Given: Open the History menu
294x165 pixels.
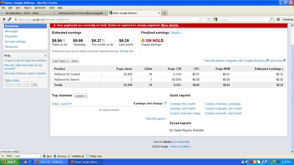Looking at the screenshot, I should coord(28,8).
